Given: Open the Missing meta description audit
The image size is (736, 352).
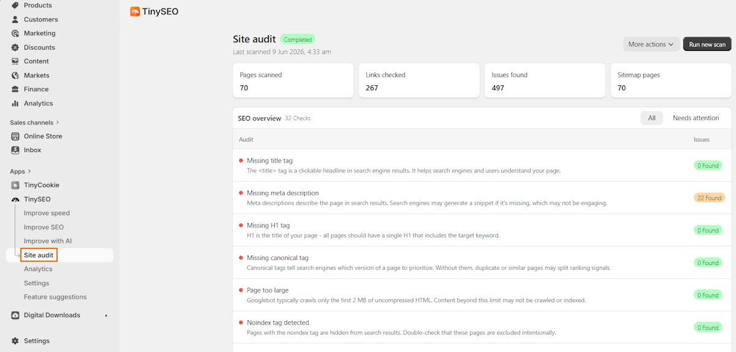Looking at the screenshot, I should click(482, 197).
